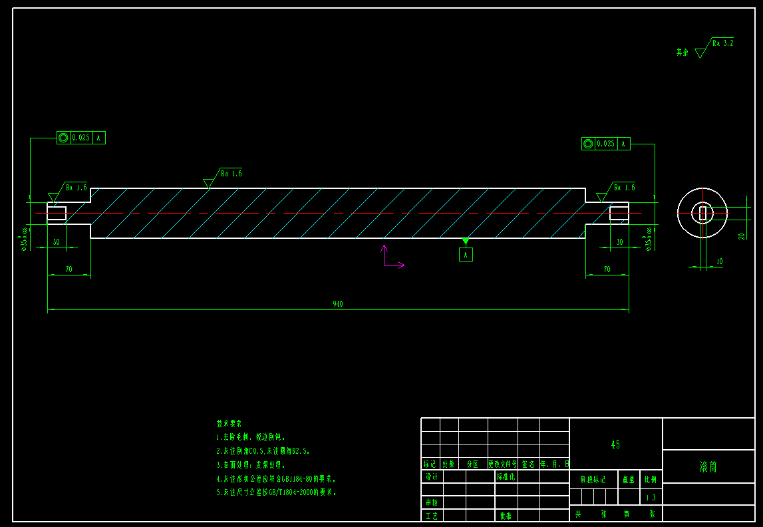Click the '10' dimension below end view
The width and height of the screenshot is (763, 527).
[x=719, y=262]
